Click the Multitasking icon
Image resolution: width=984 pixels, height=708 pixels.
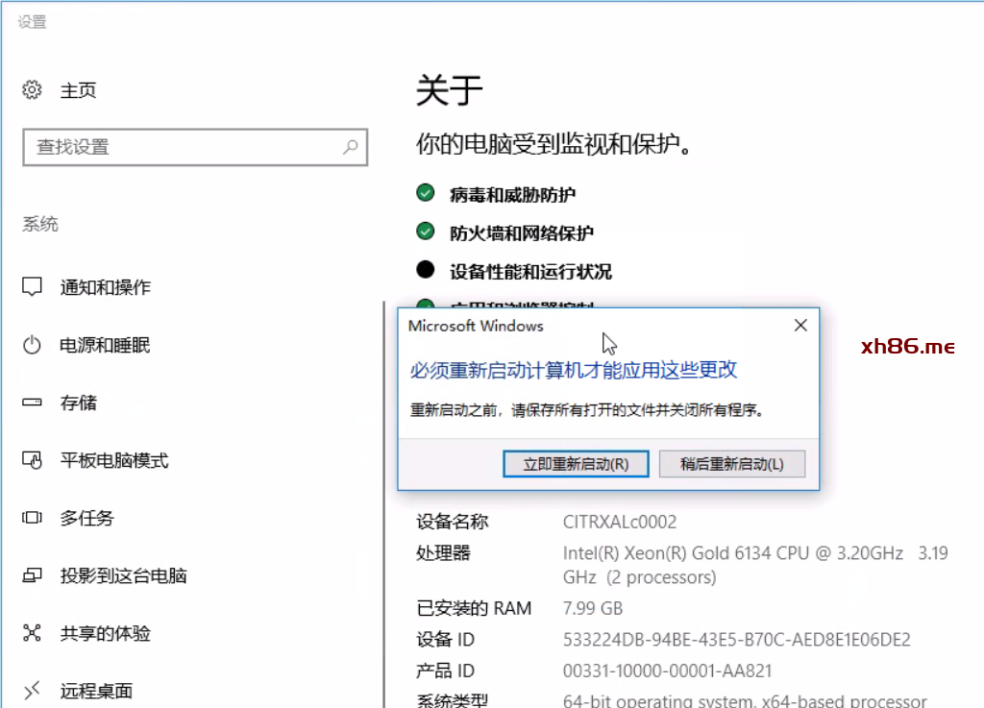pyautogui.click(x=32, y=518)
